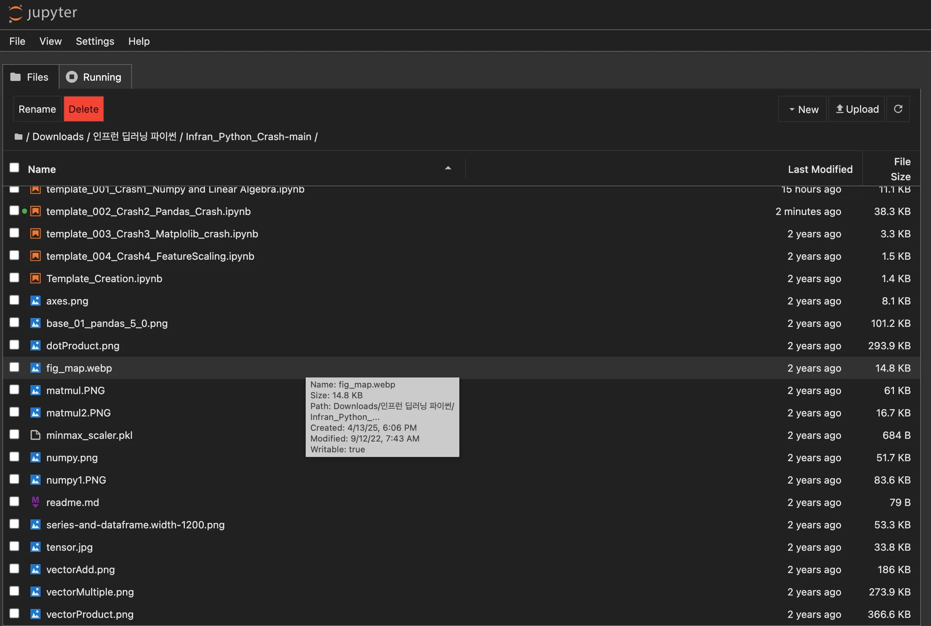Open matmul2.PNG file name

pos(78,413)
